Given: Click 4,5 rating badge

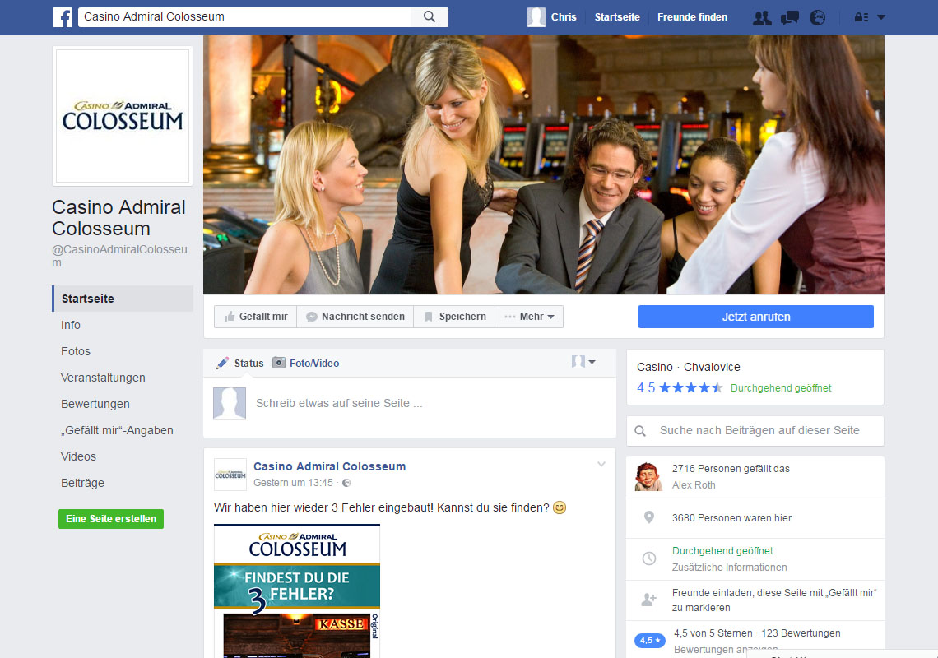Looking at the screenshot, I should [650, 641].
